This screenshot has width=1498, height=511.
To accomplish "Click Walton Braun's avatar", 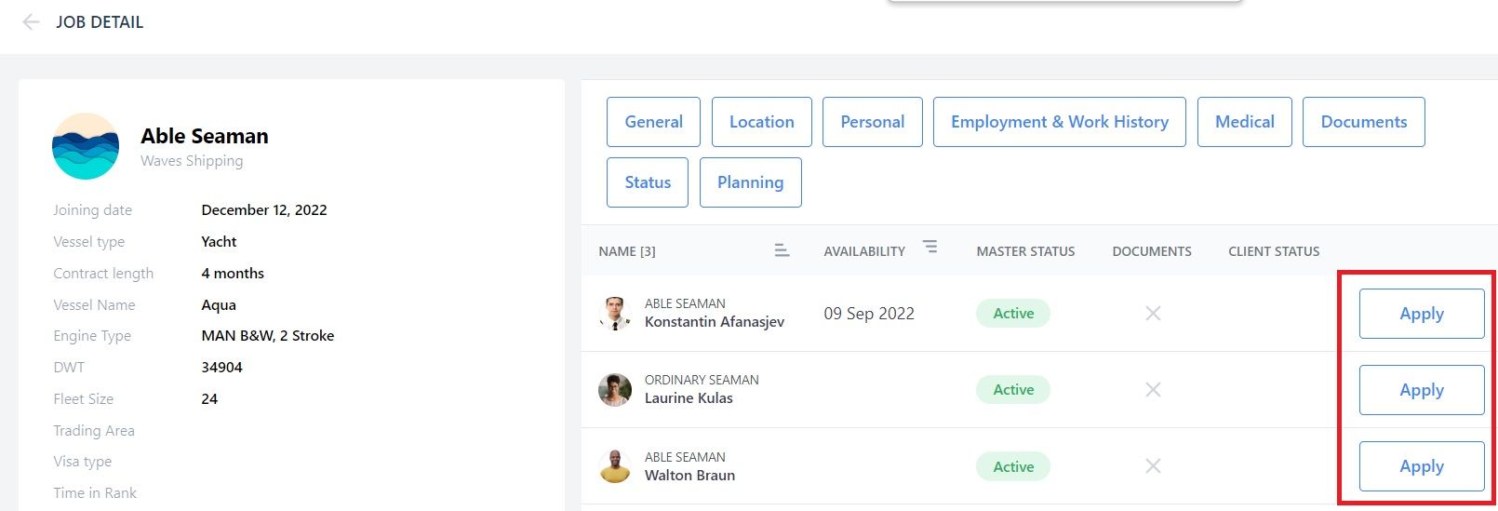I will [x=615, y=466].
